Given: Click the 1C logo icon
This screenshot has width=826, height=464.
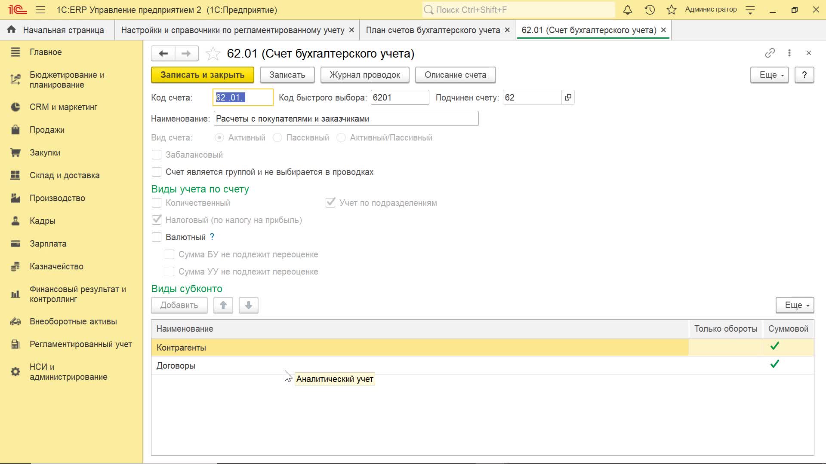Looking at the screenshot, I should click(17, 9).
